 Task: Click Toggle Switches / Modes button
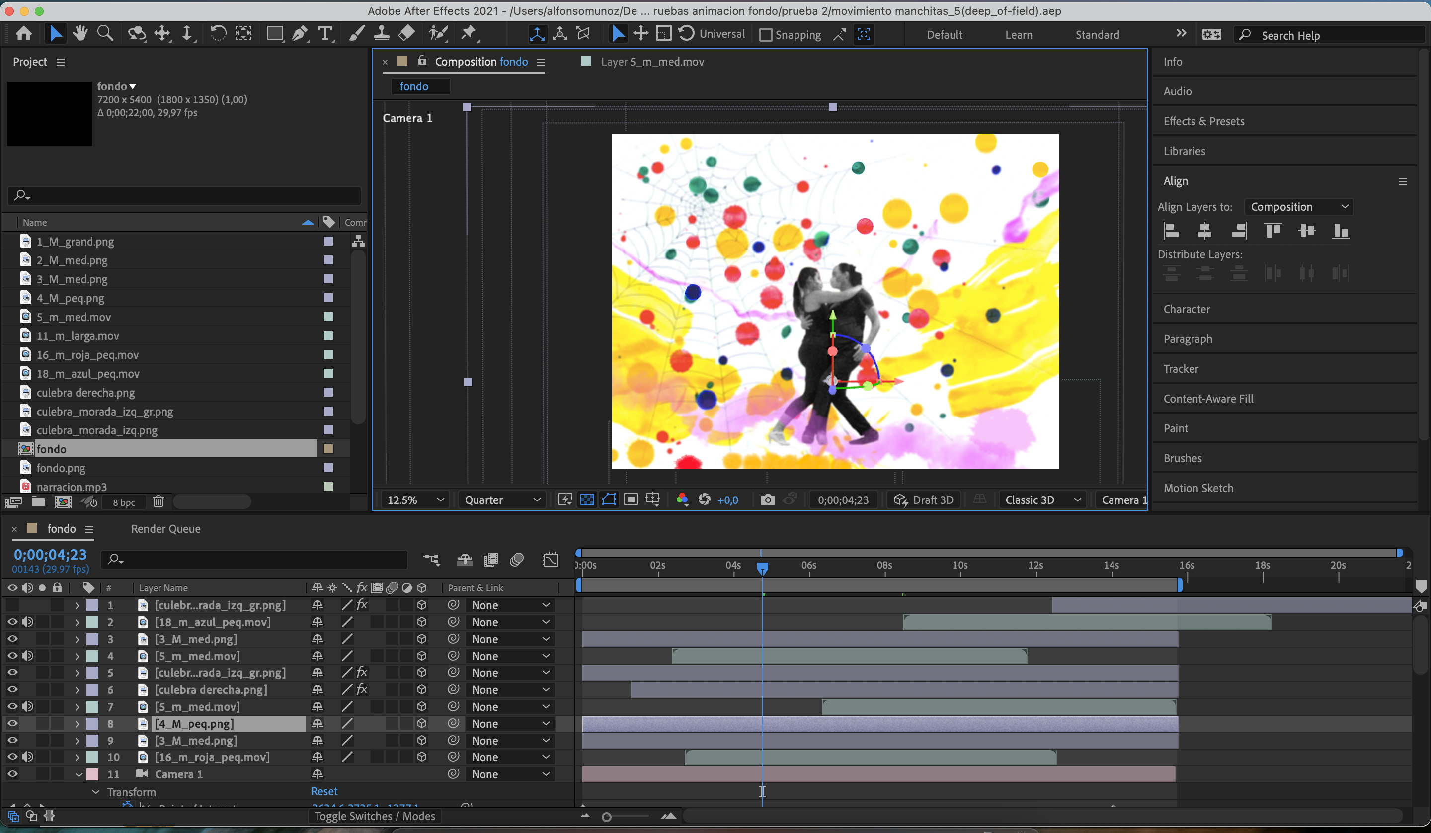click(375, 816)
